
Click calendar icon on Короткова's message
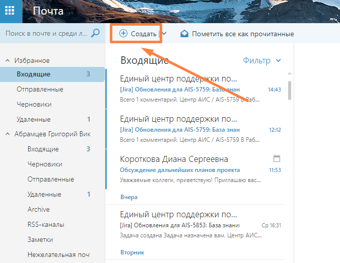[x=276, y=158]
